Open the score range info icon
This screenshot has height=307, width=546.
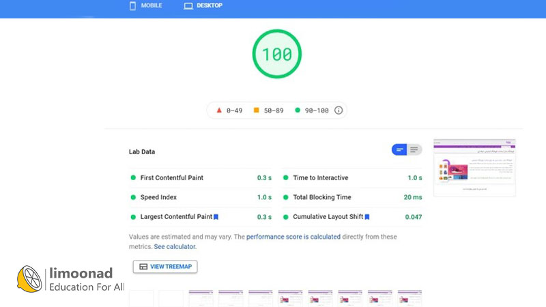339,111
